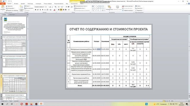Click the slide title ОТЧЕТ ПО СОДЕРЖАНИЮ

[x=109, y=29]
